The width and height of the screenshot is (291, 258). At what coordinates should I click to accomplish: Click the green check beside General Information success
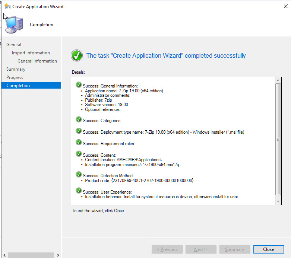pos(79,85)
